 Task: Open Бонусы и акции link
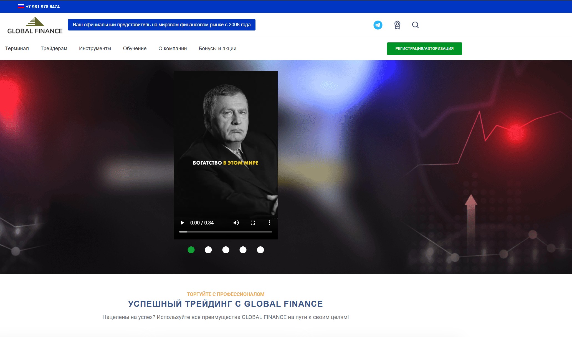tap(217, 48)
